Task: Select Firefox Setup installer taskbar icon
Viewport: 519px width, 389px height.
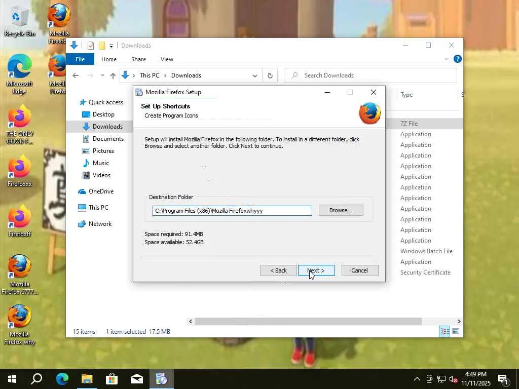Action: tap(162, 379)
